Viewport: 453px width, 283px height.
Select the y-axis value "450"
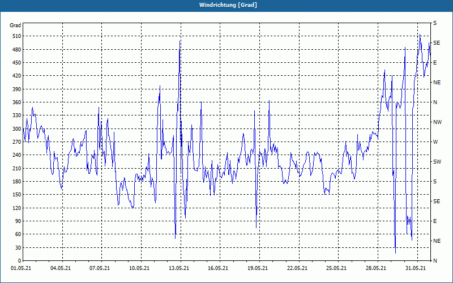click(16, 63)
